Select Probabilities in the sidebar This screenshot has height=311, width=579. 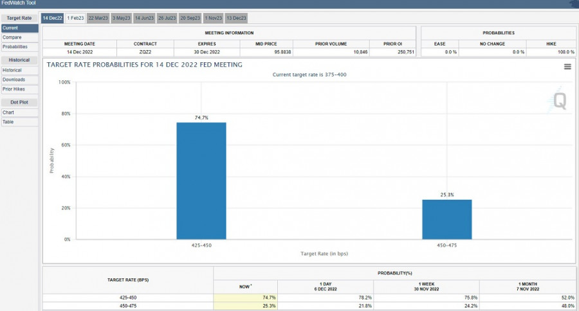19,47
